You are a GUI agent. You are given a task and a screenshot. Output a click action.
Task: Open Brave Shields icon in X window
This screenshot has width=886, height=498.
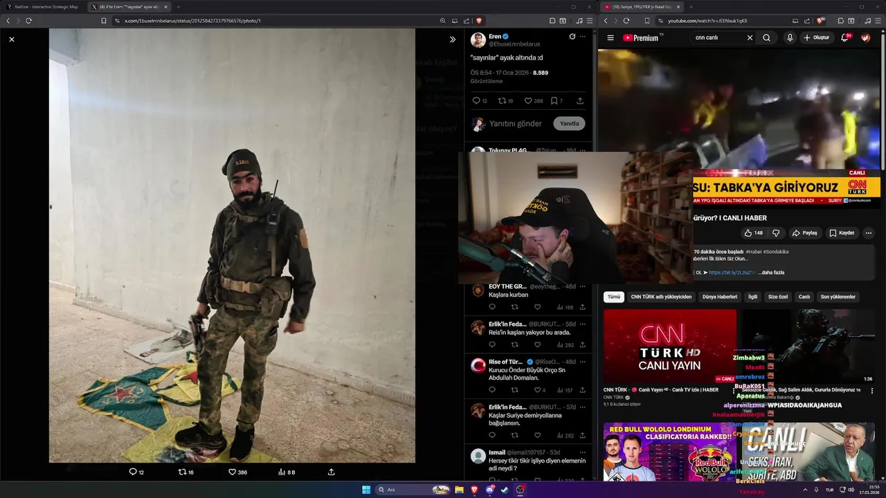[x=479, y=21]
